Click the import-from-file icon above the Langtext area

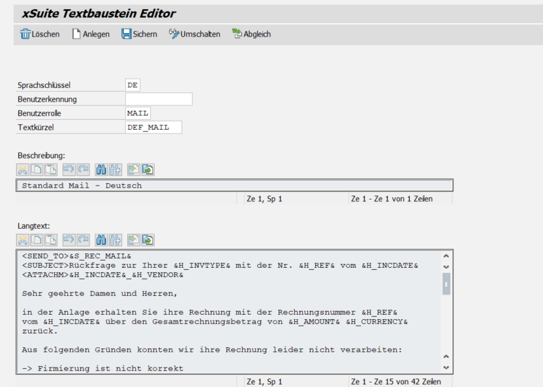click(134, 240)
